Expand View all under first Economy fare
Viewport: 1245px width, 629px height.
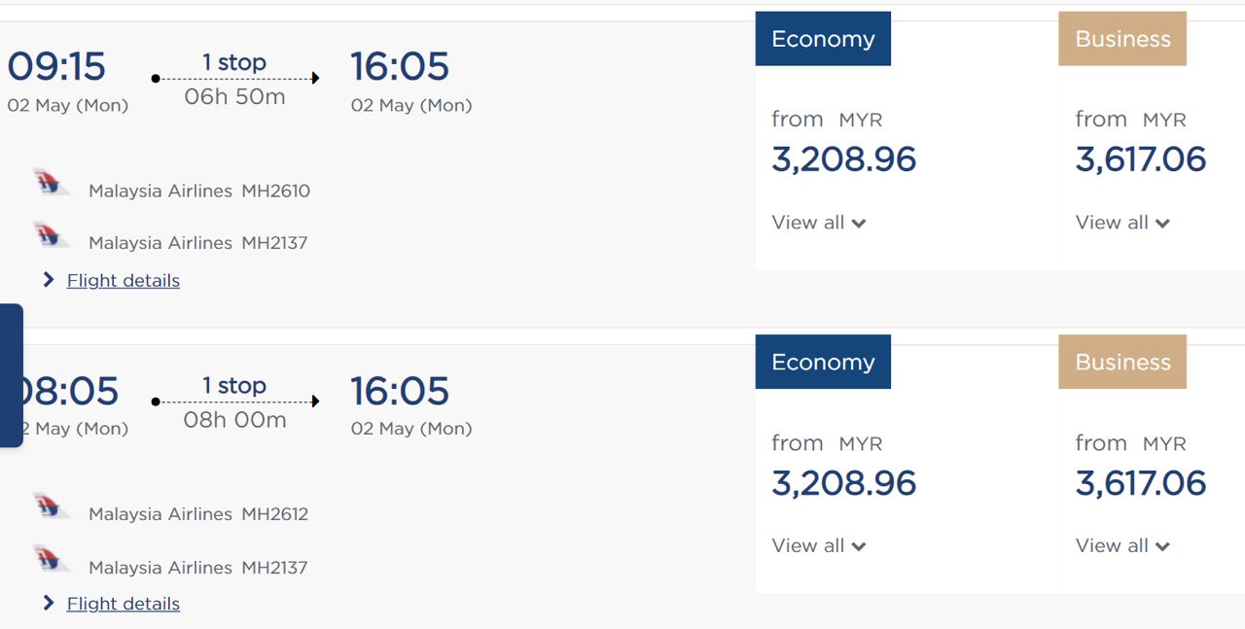(x=818, y=223)
